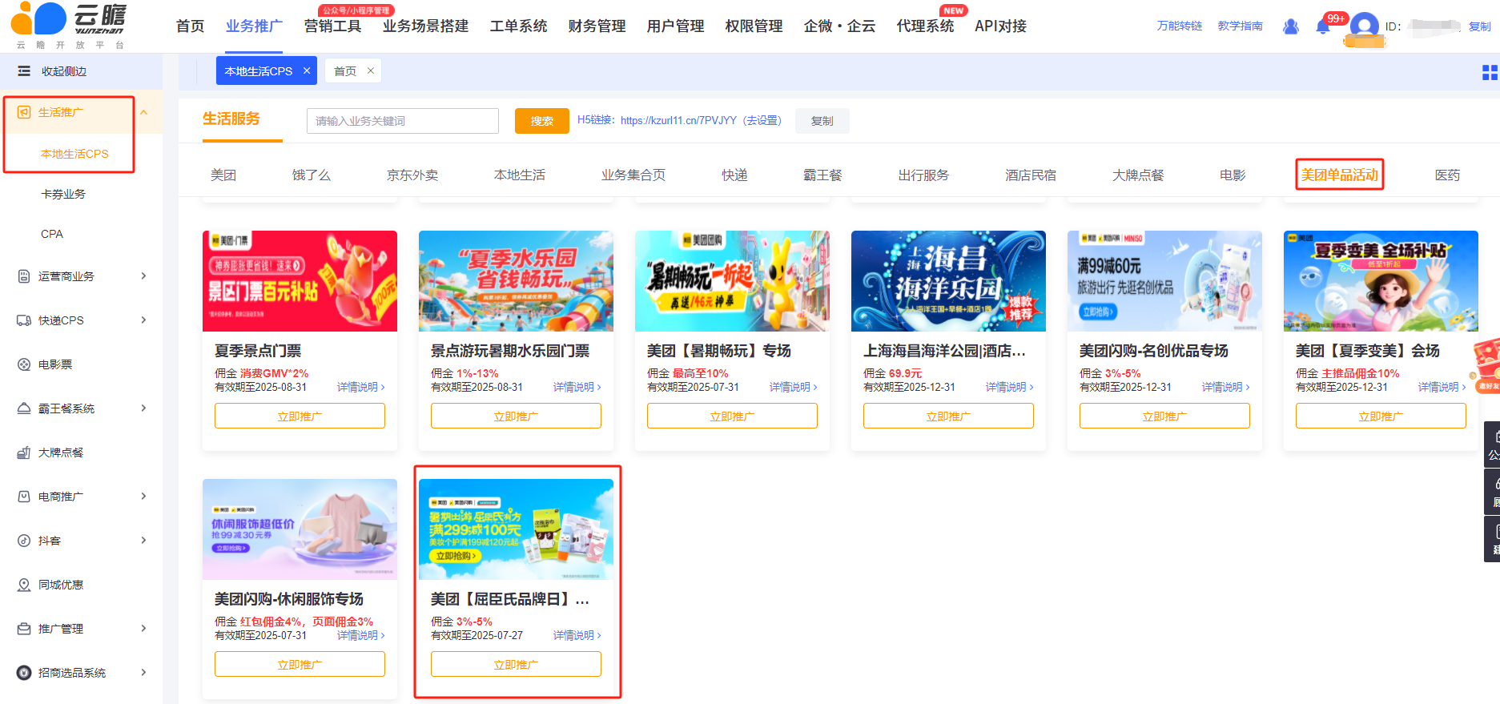Open the 财务管理 top menu

597,26
